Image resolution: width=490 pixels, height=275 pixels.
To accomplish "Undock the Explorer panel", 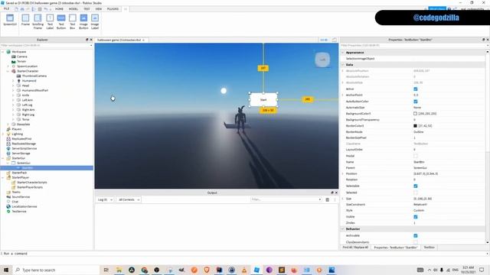I will (x=87, y=40).
